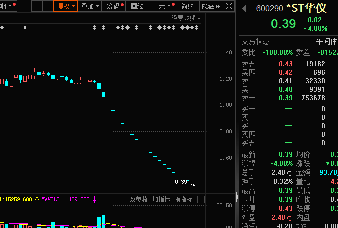Click the minus zoom-out chart icon
The image size is (338, 228).
tap(48, 6)
